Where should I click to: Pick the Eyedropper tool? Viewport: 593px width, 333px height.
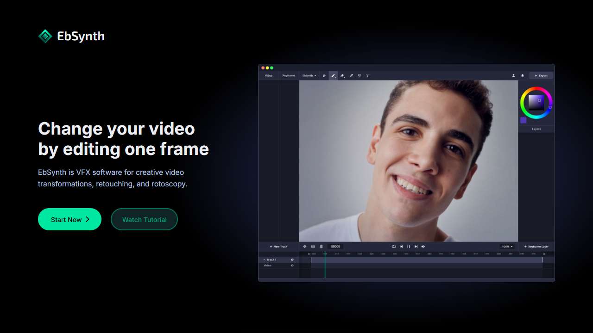[x=351, y=75]
